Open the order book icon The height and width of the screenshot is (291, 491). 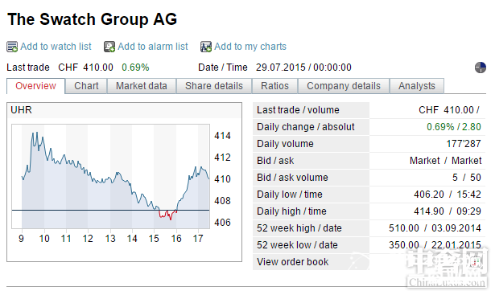(476, 262)
